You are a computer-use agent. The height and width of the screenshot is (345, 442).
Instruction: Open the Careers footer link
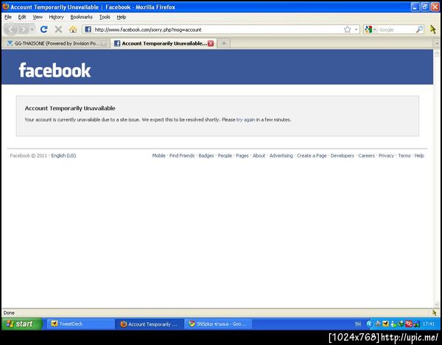pos(366,156)
